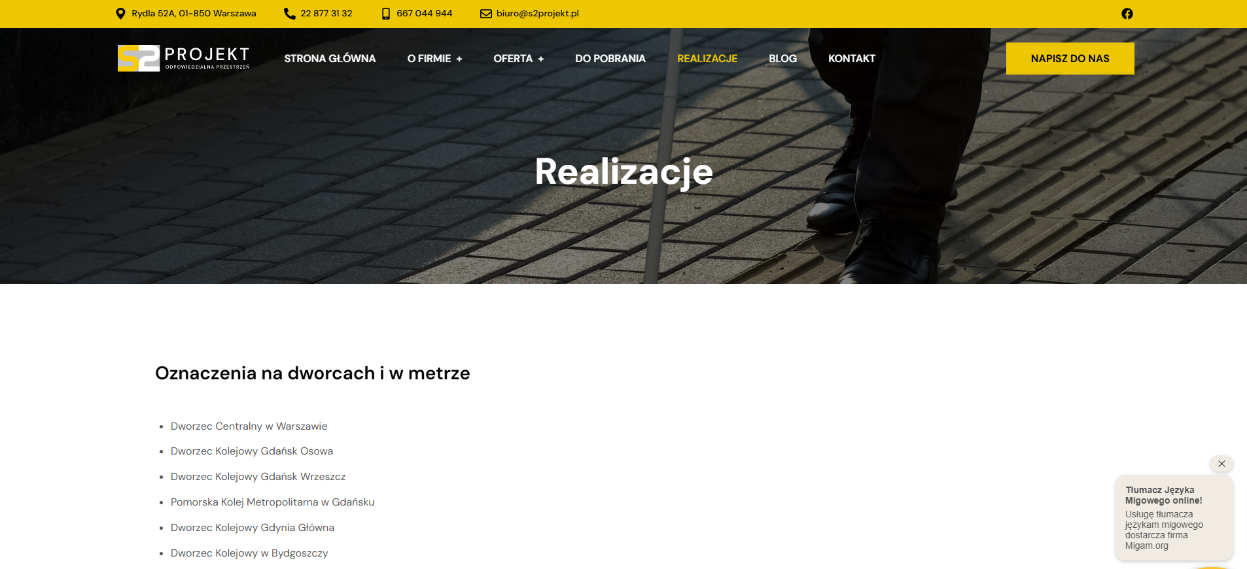1247x569 pixels.
Task: Click the mobile phone icon
Action: point(386,14)
